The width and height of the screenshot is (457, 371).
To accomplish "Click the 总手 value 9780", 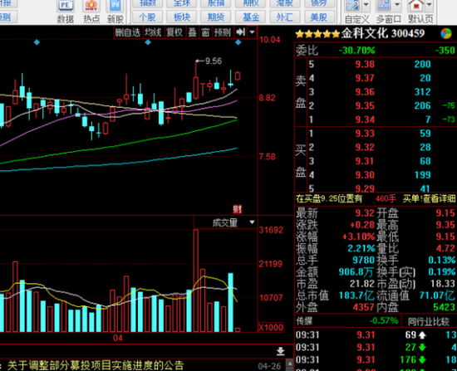I will [363, 260].
